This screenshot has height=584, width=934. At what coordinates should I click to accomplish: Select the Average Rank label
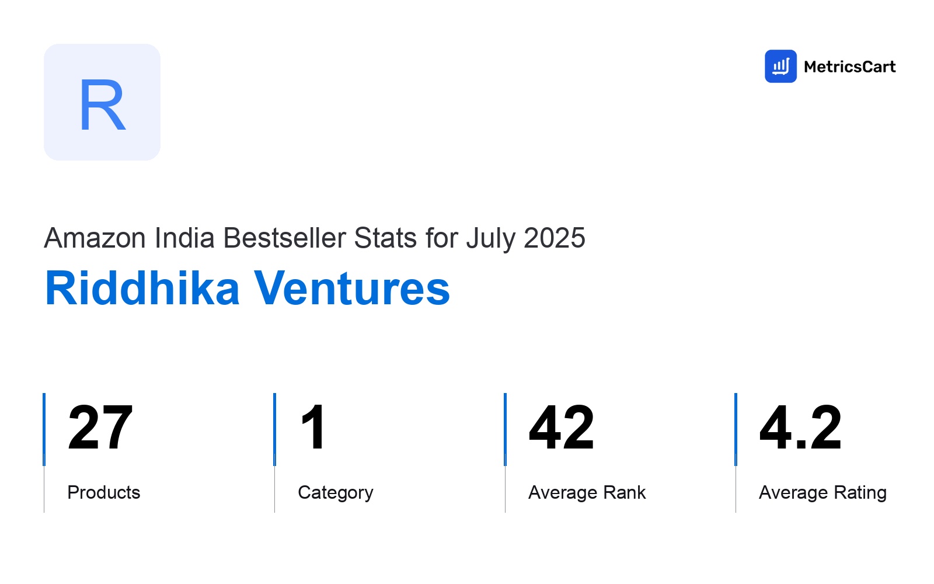(x=587, y=492)
